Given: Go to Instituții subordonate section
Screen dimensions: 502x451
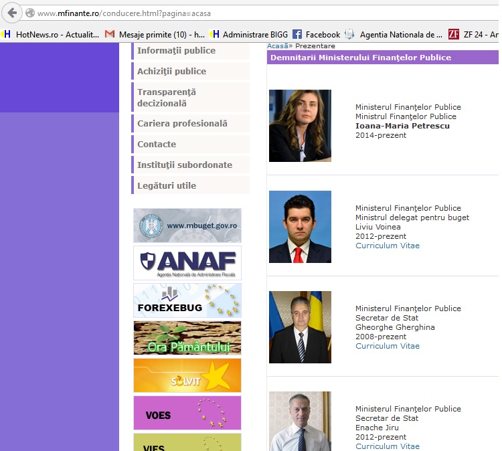Looking at the screenshot, I should point(185,165).
